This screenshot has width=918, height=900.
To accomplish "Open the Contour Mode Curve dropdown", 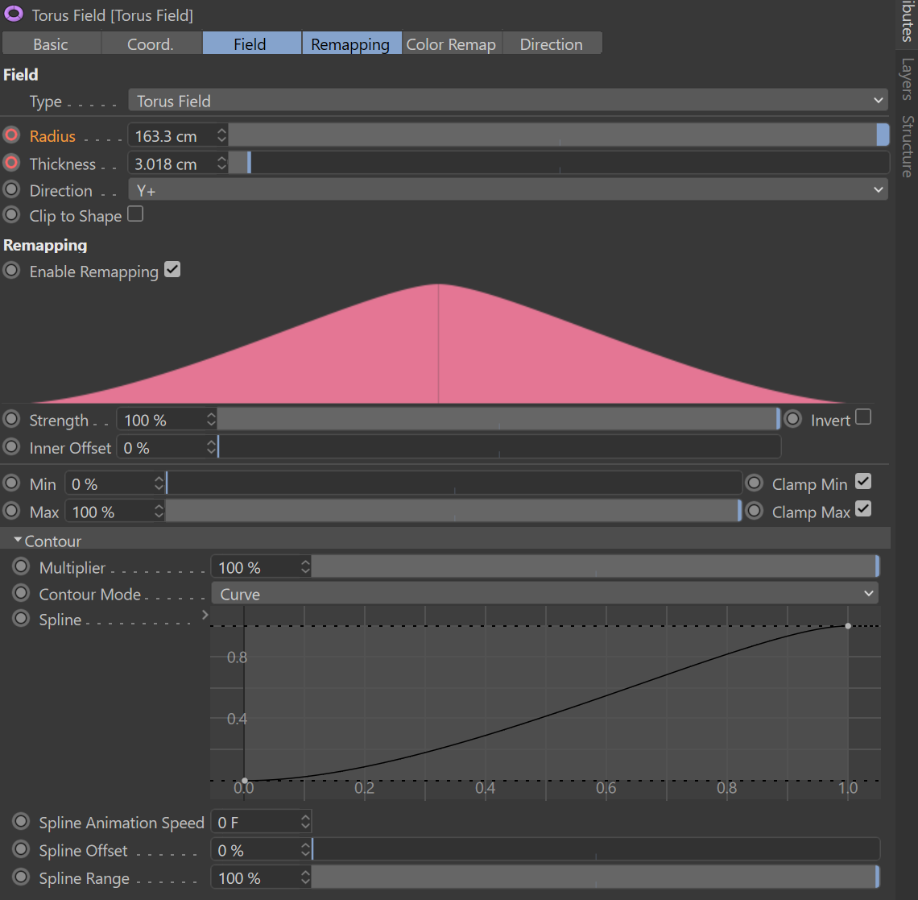I will (544, 594).
